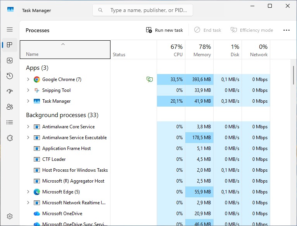Click the search magnifier icon

[x=100, y=10]
